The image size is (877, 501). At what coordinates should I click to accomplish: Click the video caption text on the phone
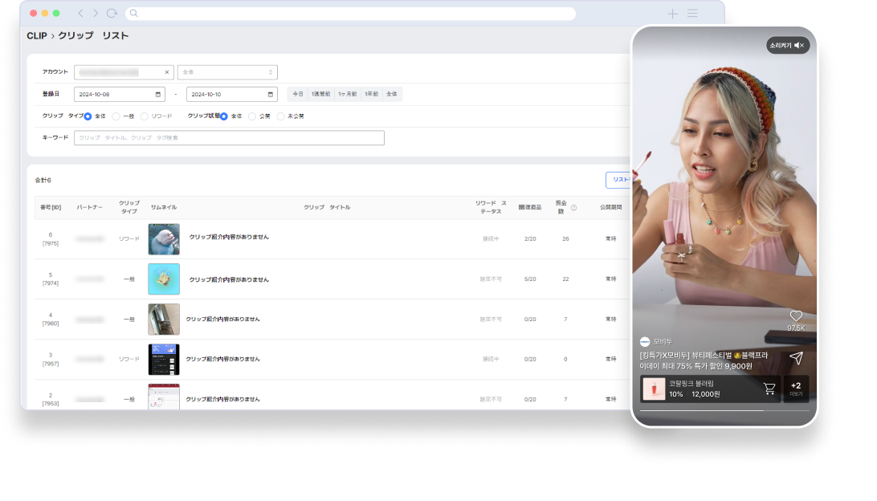pyautogui.click(x=704, y=360)
